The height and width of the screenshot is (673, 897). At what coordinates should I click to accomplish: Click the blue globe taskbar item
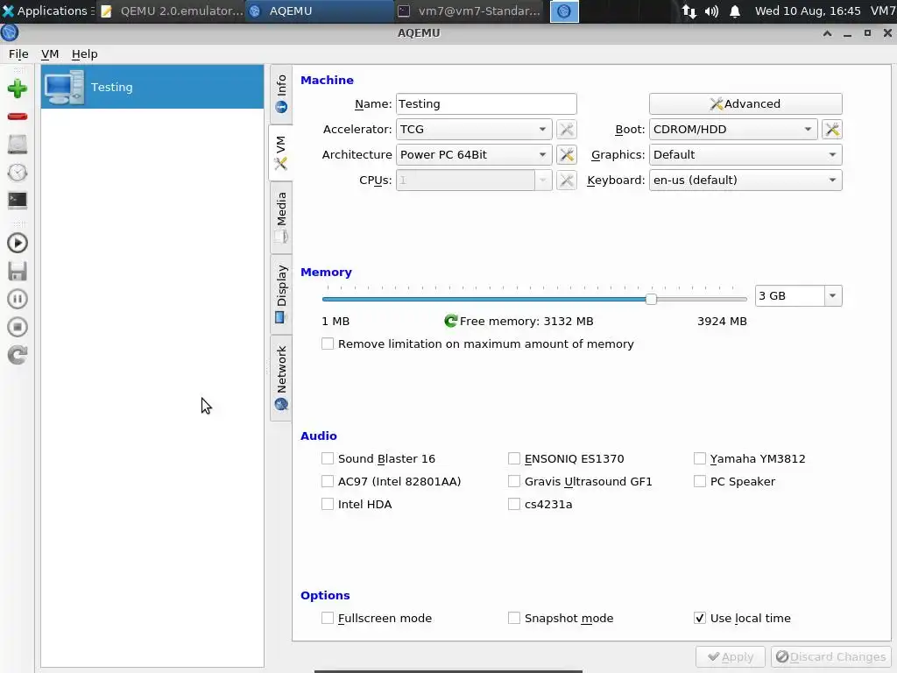(x=564, y=11)
